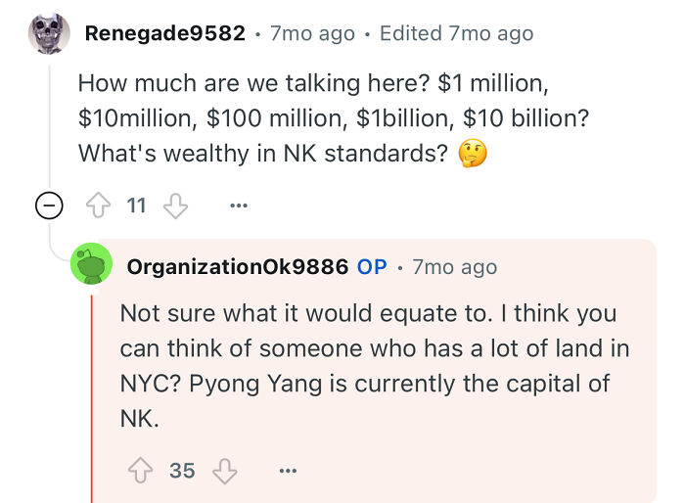The width and height of the screenshot is (685, 503).
Task: Click the 11 vote score
Action: tap(136, 206)
